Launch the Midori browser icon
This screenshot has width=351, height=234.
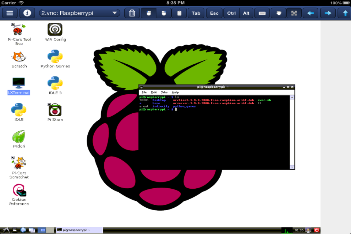[19, 139]
